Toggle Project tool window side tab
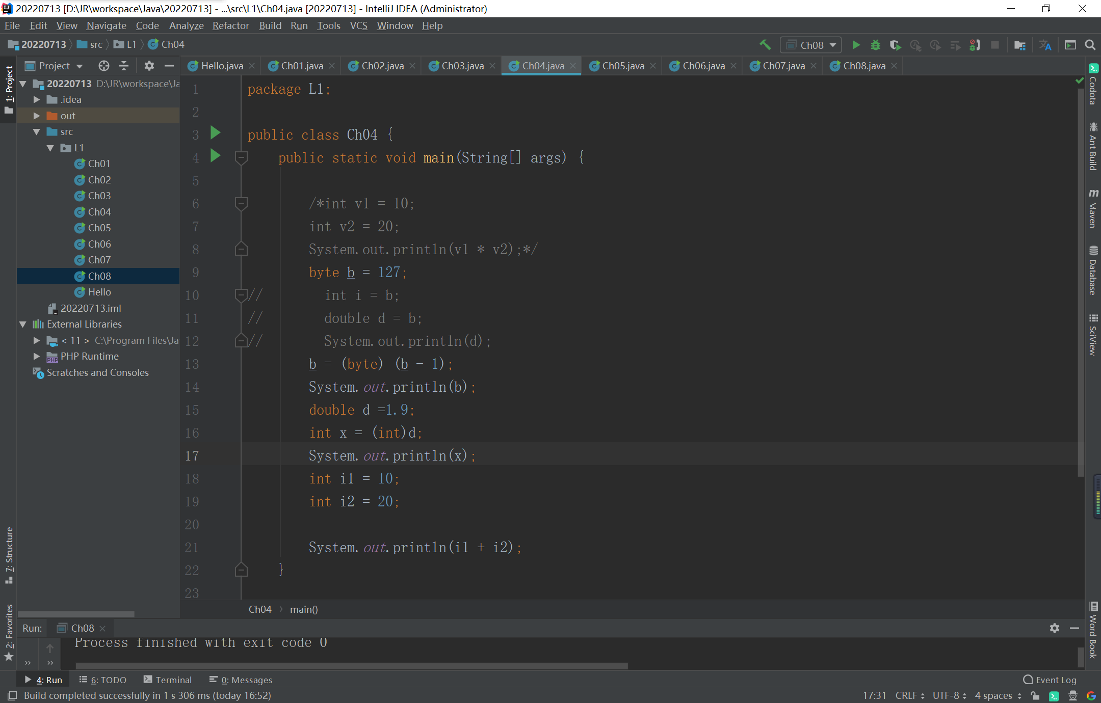Viewport: 1101px width, 703px height. coord(9,90)
